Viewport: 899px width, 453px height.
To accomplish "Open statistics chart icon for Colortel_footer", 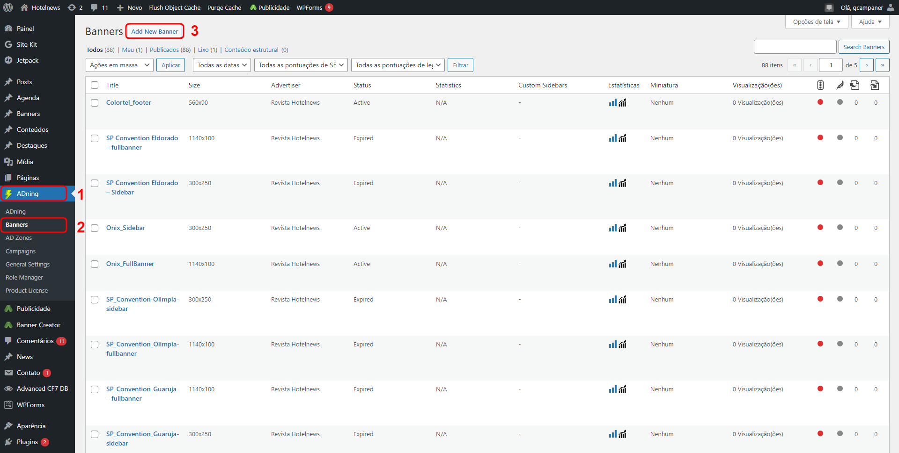I will click(x=612, y=103).
